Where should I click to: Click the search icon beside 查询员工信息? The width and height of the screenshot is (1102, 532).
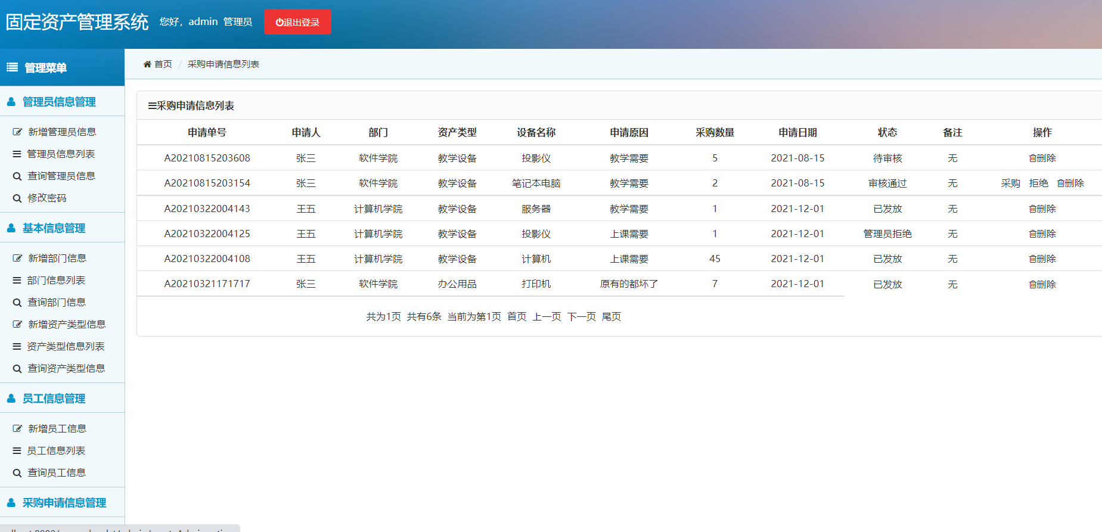(17, 473)
